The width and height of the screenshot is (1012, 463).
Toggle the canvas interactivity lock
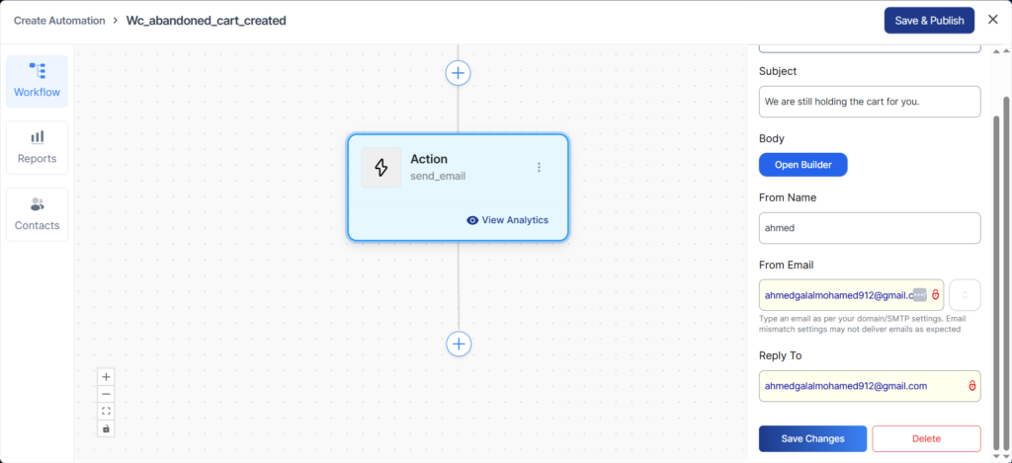[107, 428]
